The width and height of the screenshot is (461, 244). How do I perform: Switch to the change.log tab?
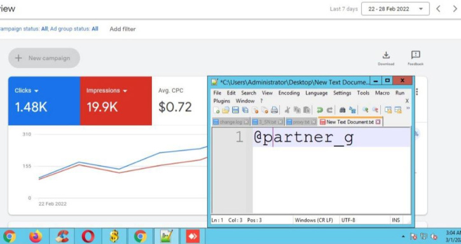pyautogui.click(x=231, y=122)
